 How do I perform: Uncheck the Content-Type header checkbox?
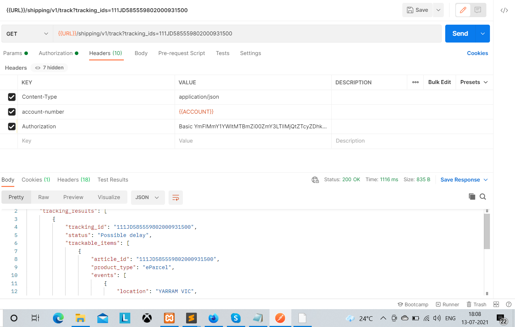tap(12, 97)
